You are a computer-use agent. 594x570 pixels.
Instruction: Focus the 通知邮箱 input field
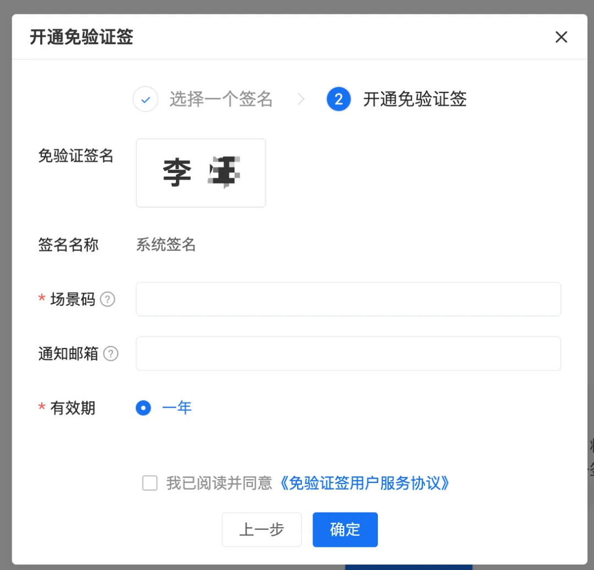[348, 354]
